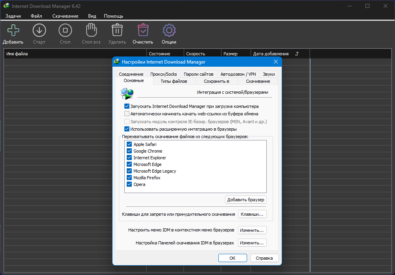Switch to the Типы файлов tab
Screen dimensions: 395x275
174,81
